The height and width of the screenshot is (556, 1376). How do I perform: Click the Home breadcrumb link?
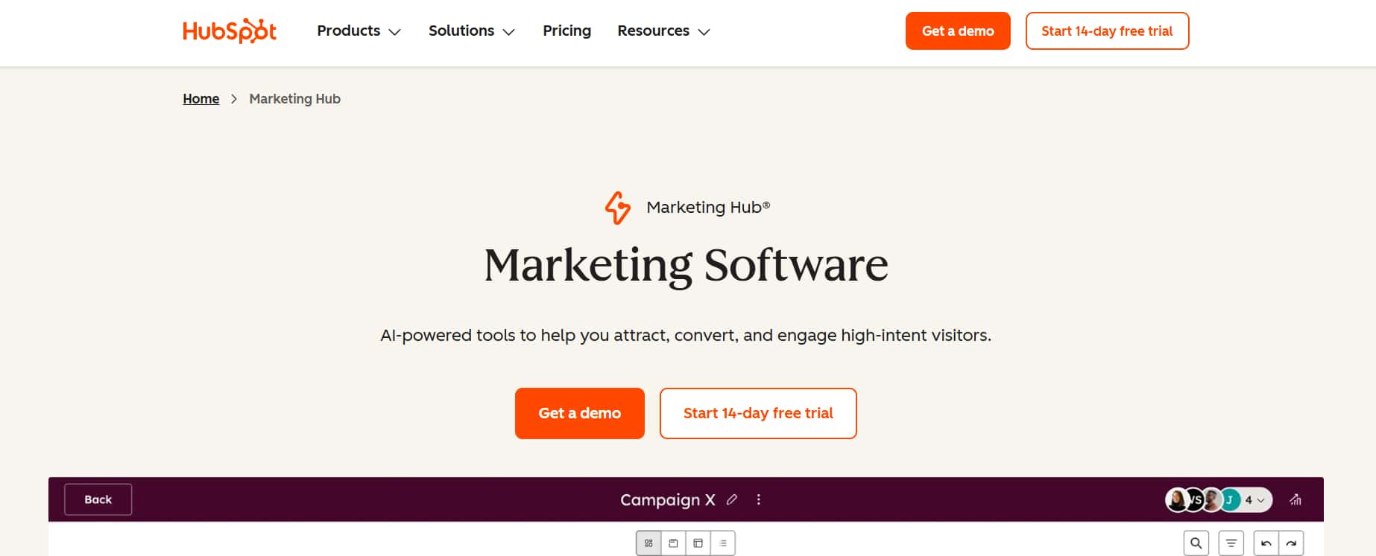point(201,98)
